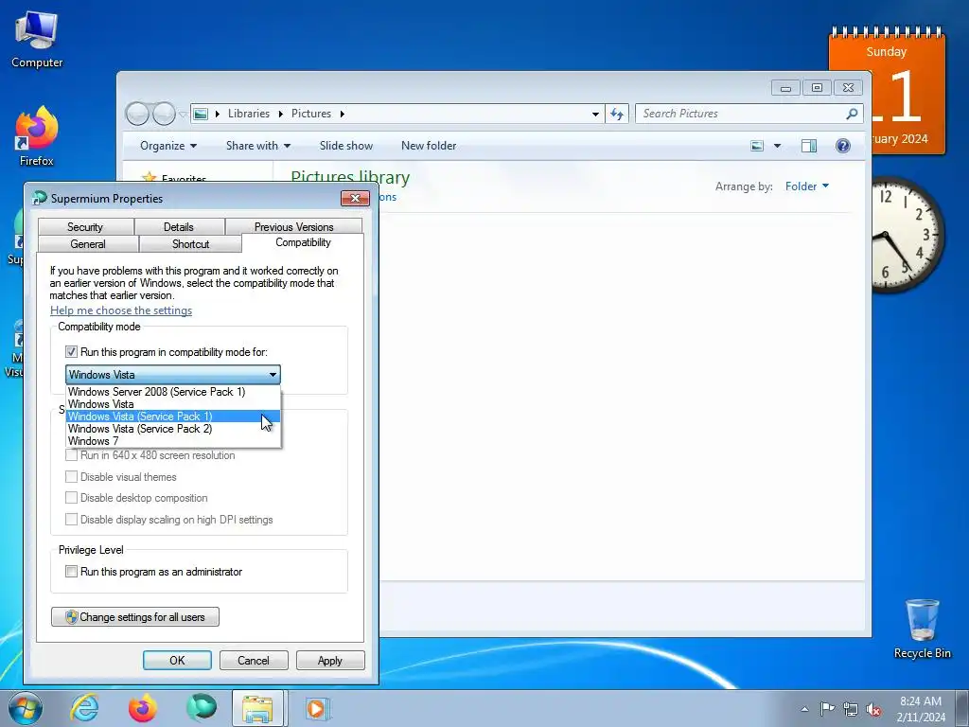Click the Explorer forward navigation button
Screen dimensions: 969x727
(164, 114)
